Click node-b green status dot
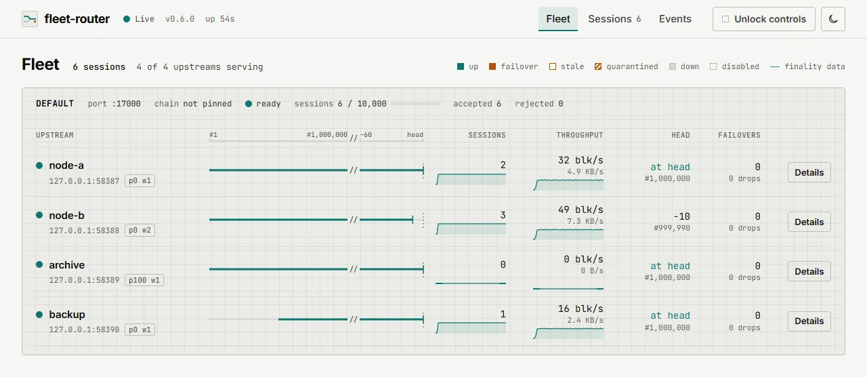The height and width of the screenshot is (377, 867). [x=39, y=215]
